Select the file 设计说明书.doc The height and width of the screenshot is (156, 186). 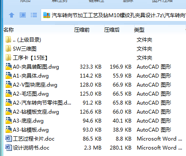[x=31, y=148]
